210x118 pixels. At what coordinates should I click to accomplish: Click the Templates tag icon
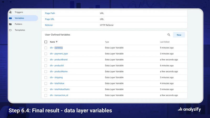pos(10,30)
